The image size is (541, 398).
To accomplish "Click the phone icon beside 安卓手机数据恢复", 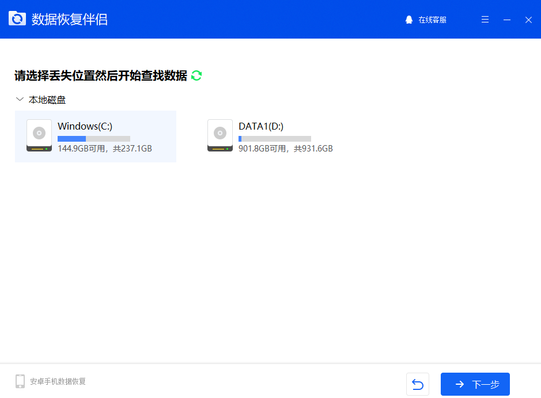I will pyautogui.click(x=20, y=381).
